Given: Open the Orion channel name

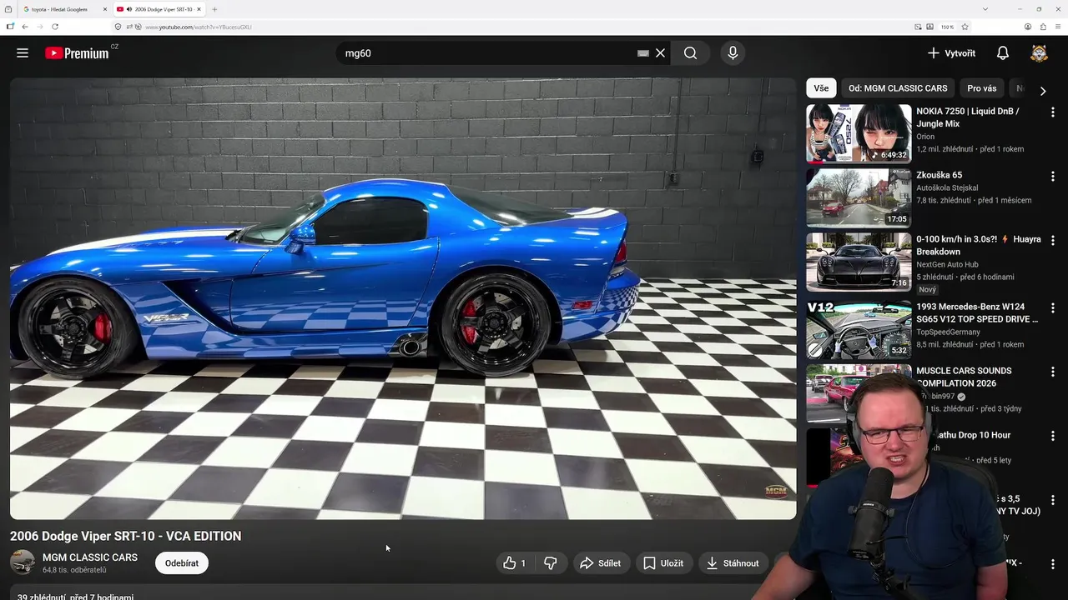Looking at the screenshot, I should coord(926,137).
